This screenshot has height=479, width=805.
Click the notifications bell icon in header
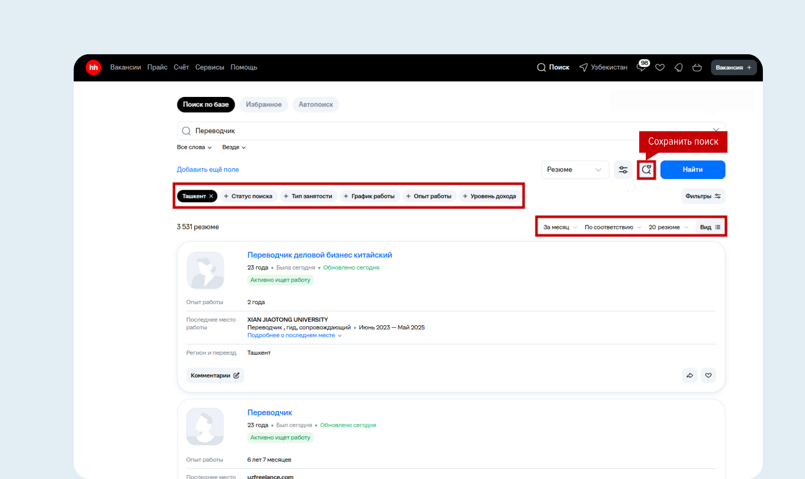click(x=679, y=67)
